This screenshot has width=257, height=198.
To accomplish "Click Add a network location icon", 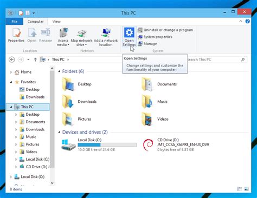I will point(106,33).
